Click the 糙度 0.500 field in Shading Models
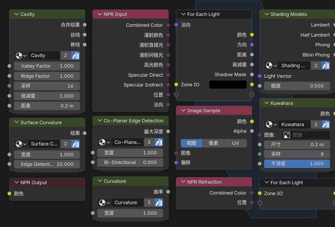 pos(297,86)
